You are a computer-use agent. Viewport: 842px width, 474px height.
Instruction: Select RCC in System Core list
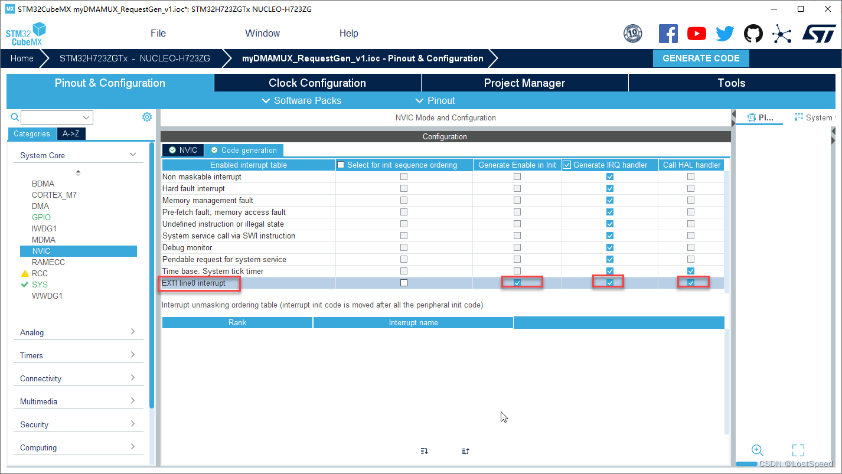(x=40, y=273)
